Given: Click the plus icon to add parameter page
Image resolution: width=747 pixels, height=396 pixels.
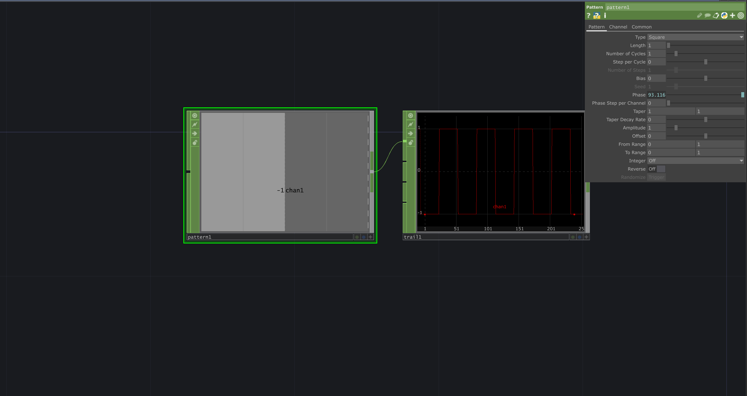Looking at the screenshot, I should click(733, 16).
